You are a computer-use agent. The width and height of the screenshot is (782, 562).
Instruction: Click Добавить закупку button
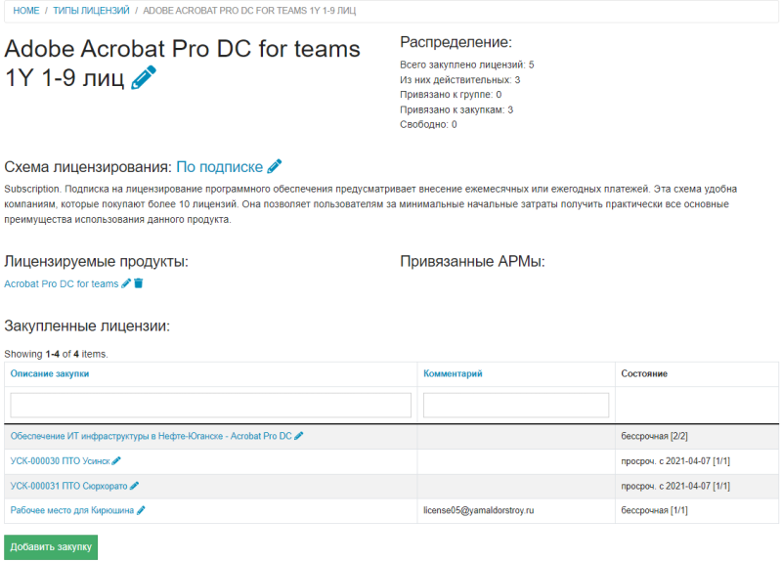coord(51,547)
